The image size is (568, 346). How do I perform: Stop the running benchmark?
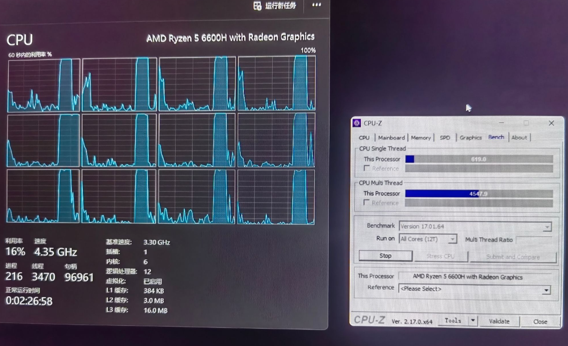(385, 256)
